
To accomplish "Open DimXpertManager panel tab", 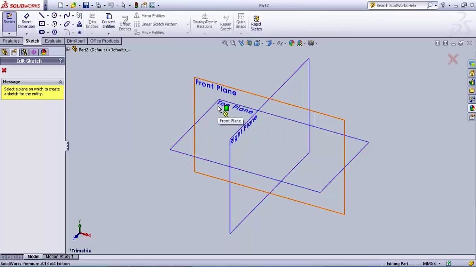I will pyautogui.click(x=33, y=52).
